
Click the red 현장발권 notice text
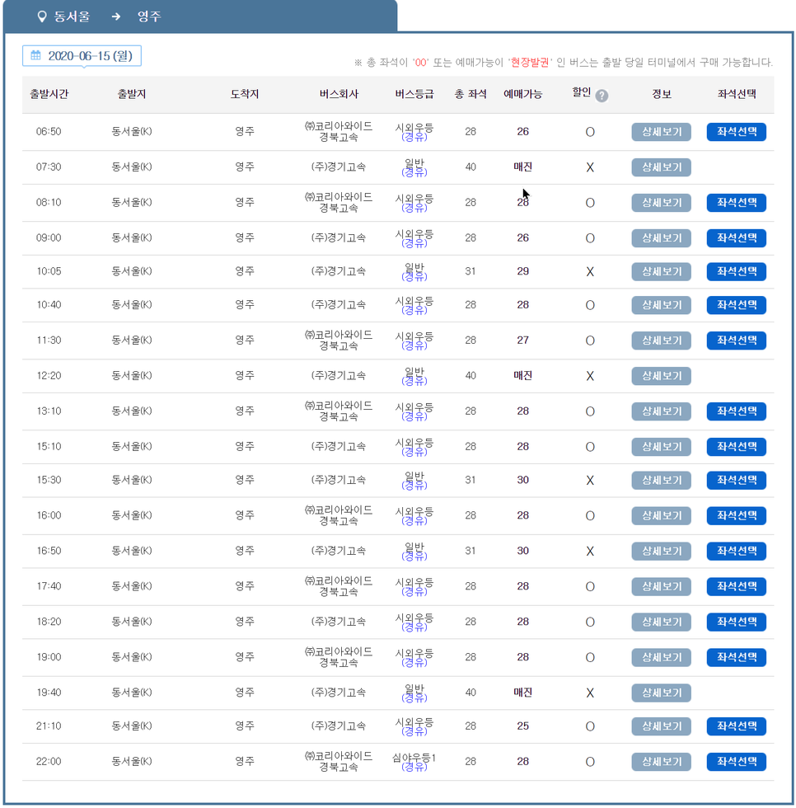point(529,63)
